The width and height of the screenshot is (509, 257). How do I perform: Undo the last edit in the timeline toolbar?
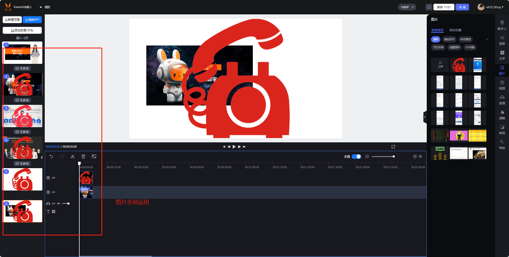pyautogui.click(x=51, y=156)
